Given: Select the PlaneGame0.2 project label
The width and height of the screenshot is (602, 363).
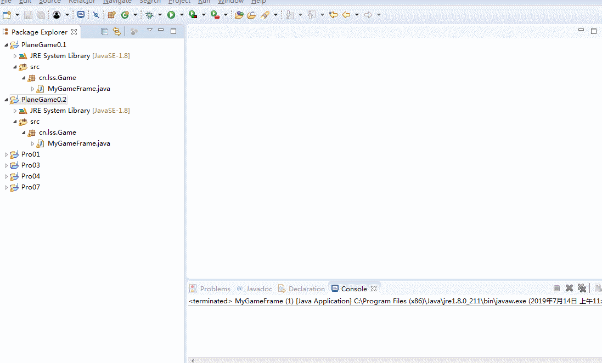Looking at the screenshot, I should [x=44, y=100].
